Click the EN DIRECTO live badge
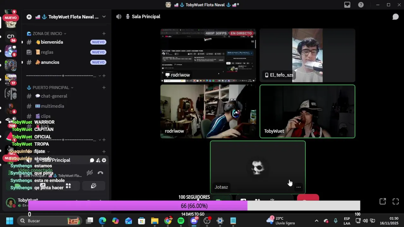 [241, 33]
